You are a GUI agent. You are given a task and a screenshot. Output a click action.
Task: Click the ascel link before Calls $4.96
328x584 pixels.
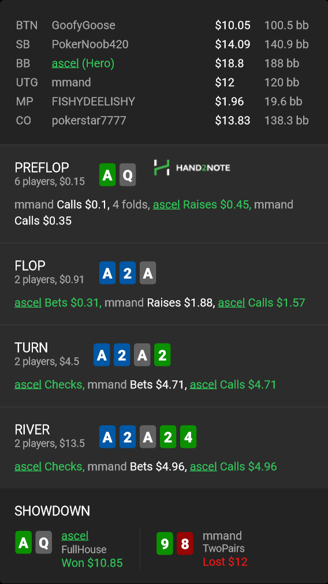(203, 466)
